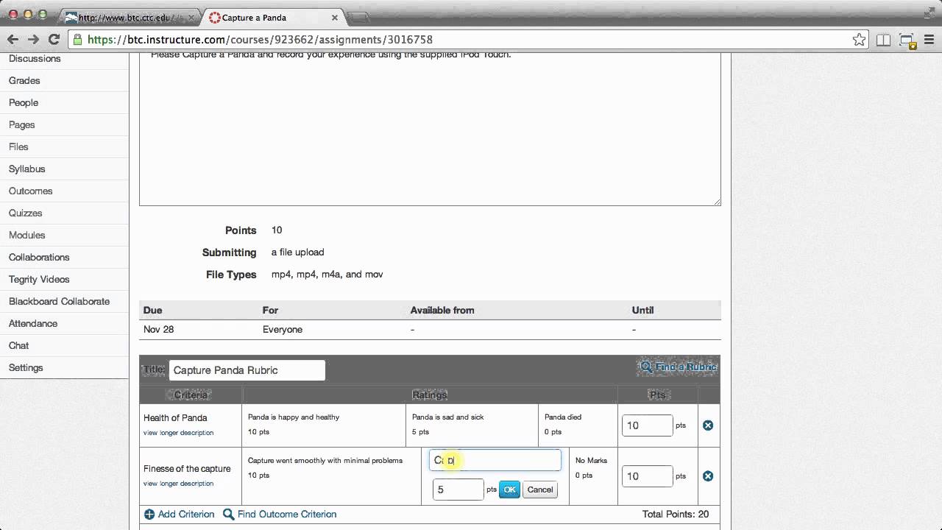The height and width of the screenshot is (530, 942).
Task: Open Attendance in course navigation
Action: [x=33, y=323]
